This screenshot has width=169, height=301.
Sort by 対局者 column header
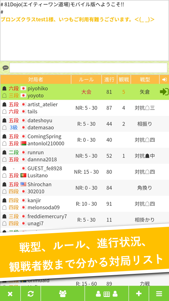[36, 80]
